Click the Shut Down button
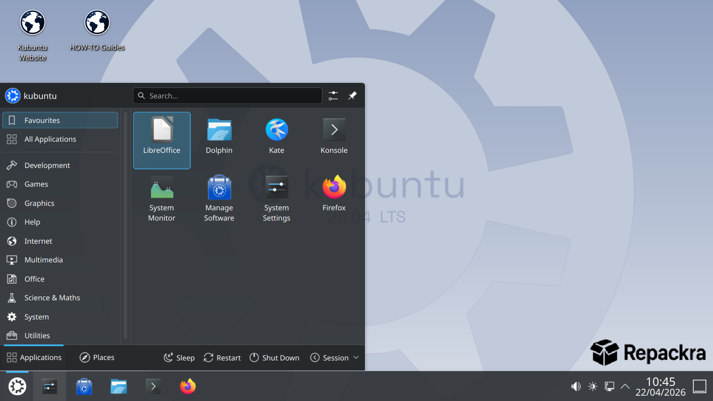This screenshot has width=713, height=401. [x=275, y=358]
